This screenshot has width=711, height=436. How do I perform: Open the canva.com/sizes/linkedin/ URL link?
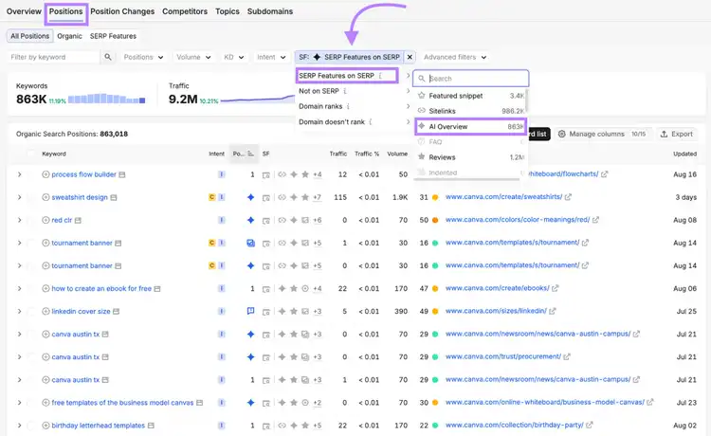(496, 311)
